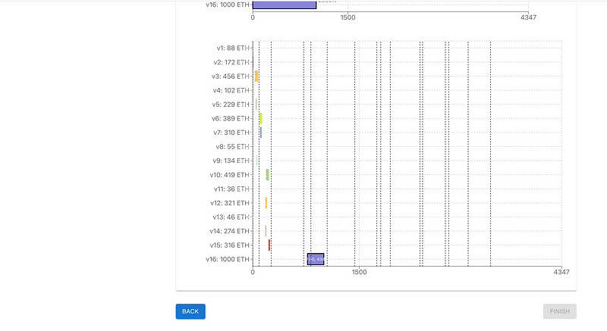The height and width of the screenshot is (331, 607).
Task: Click the light green v5 bar
Action: [x=256, y=105]
